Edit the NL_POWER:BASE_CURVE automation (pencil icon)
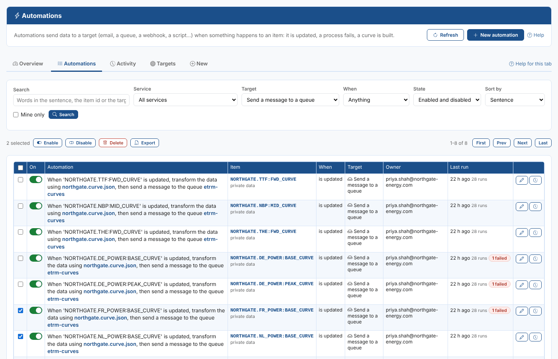Viewport: 558px width, 359px height. pos(522,337)
